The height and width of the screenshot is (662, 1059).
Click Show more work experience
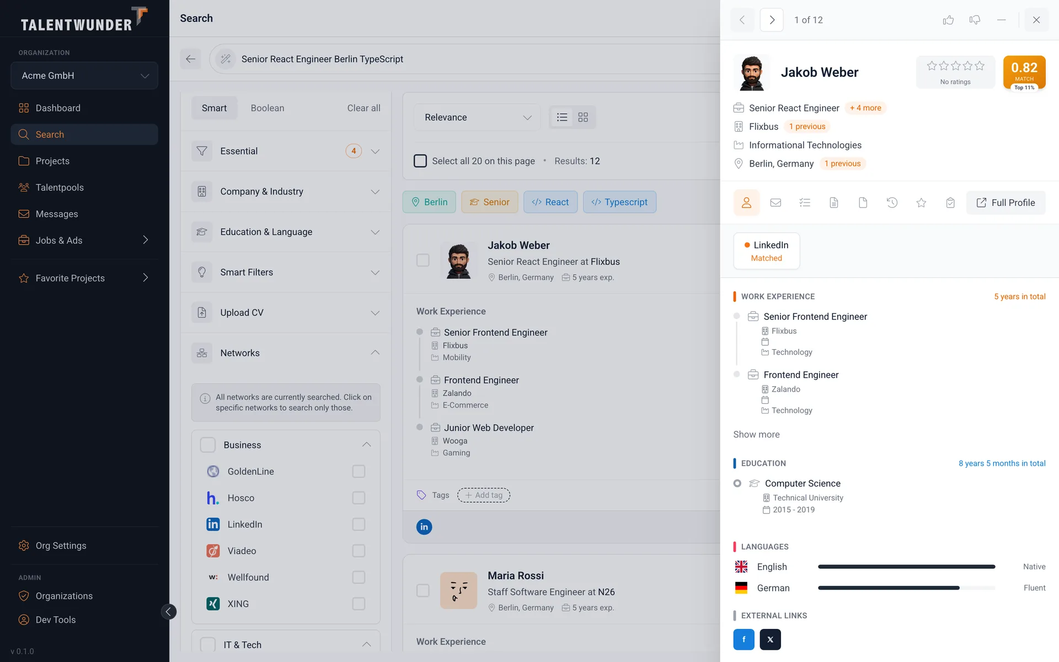[x=756, y=435]
